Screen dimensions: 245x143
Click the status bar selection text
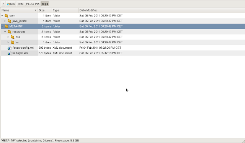[40, 140]
